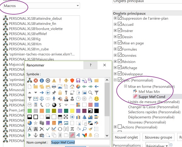
Task: Uncheck the Développeur checkbox
Action: [x=120, y=74]
